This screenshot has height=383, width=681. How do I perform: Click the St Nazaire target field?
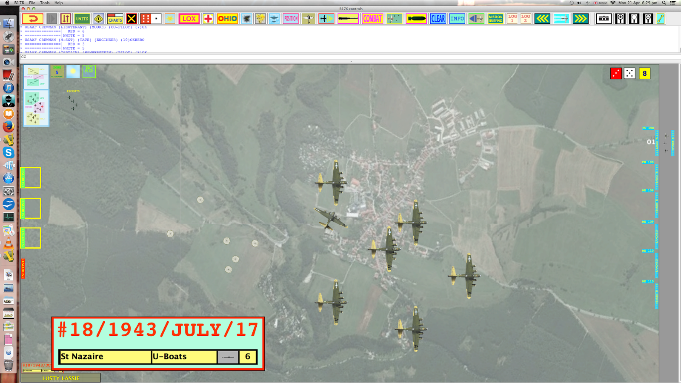point(105,357)
